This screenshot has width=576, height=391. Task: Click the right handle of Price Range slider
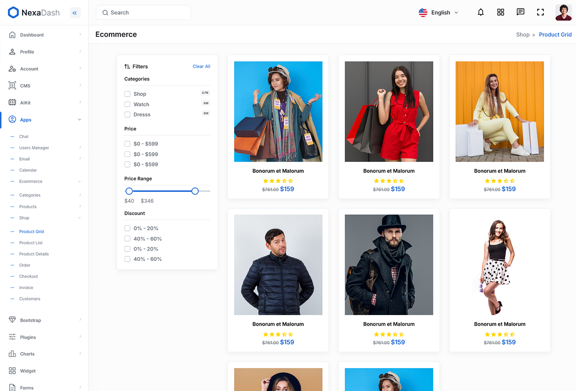coord(195,191)
